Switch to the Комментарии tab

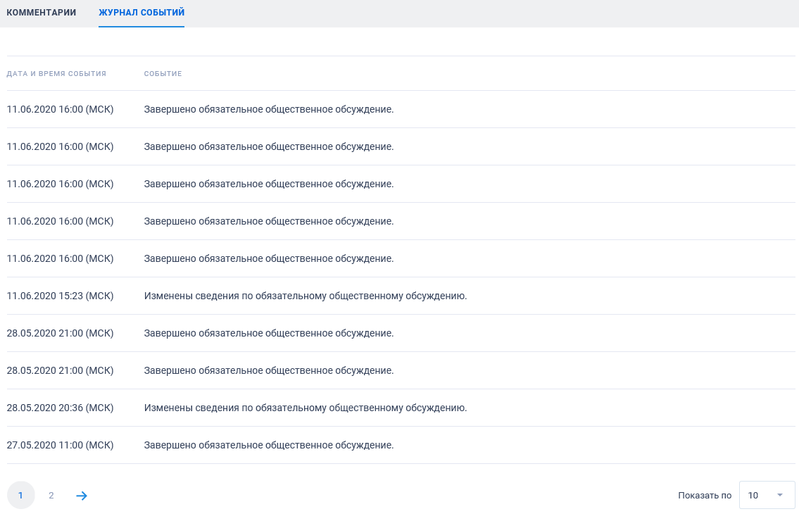pyautogui.click(x=42, y=12)
